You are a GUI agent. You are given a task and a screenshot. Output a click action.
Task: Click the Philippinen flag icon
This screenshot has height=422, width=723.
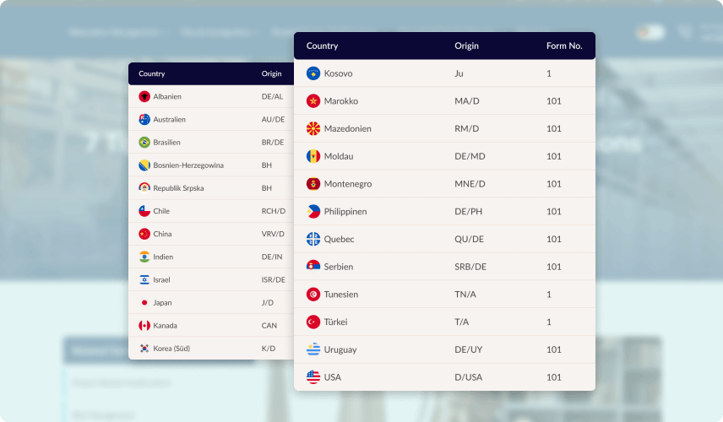pyautogui.click(x=313, y=212)
